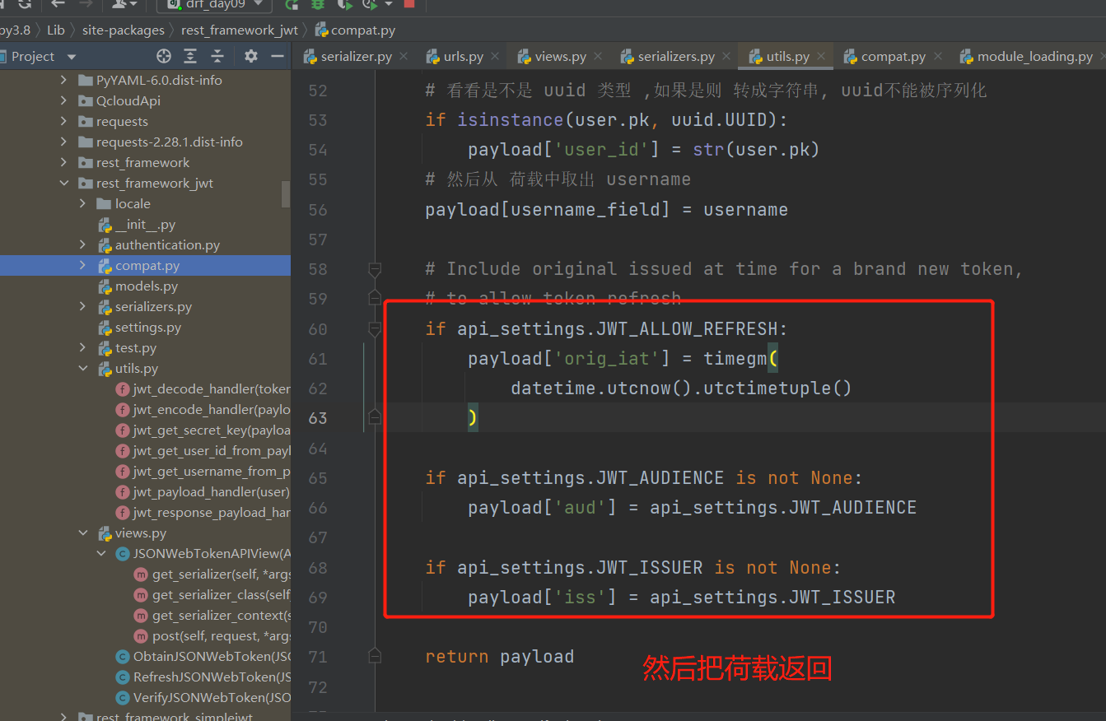Viewport: 1106px width, 721px height.
Task: Select the rest_framework folder row
Action: [145, 163]
